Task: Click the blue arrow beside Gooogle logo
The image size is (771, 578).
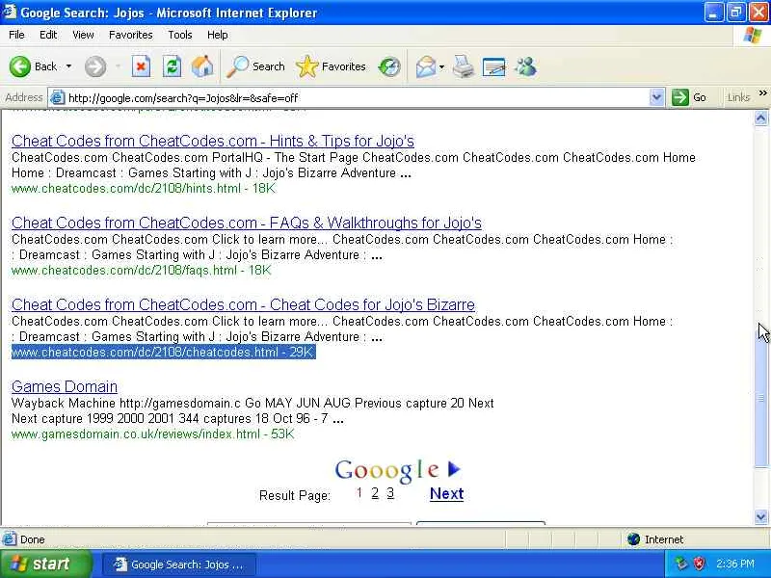Action: [x=454, y=469]
